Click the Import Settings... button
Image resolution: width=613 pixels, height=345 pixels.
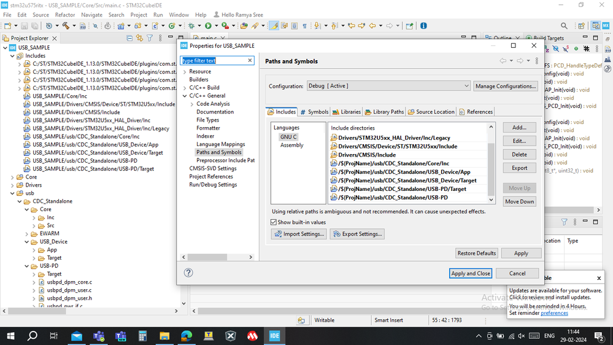click(x=299, y=234)
